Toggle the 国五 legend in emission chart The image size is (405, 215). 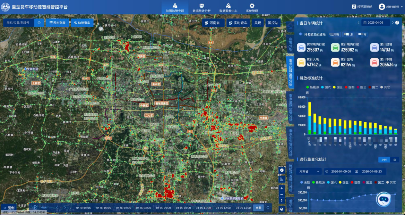(337, 87)
